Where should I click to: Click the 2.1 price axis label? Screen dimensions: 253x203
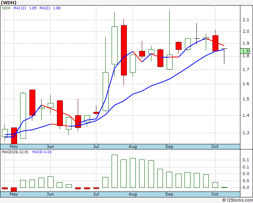pos(246,20)
